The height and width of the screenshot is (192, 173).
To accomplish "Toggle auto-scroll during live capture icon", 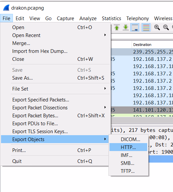I will coord(135,27).
